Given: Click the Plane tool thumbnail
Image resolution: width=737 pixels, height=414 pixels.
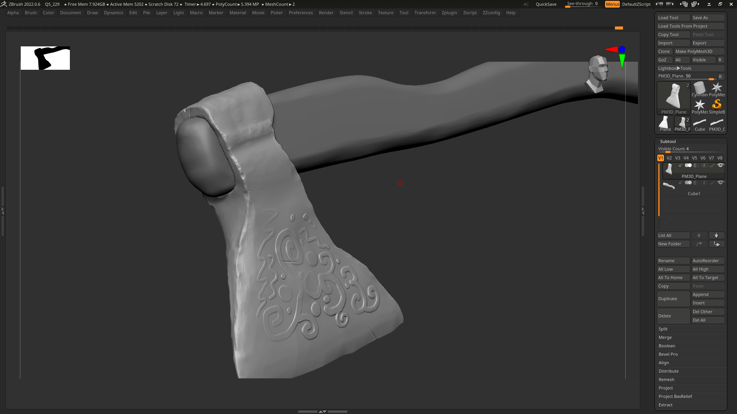Looking at the screenshot, I should pyautogui.click(x=665, y=124).
